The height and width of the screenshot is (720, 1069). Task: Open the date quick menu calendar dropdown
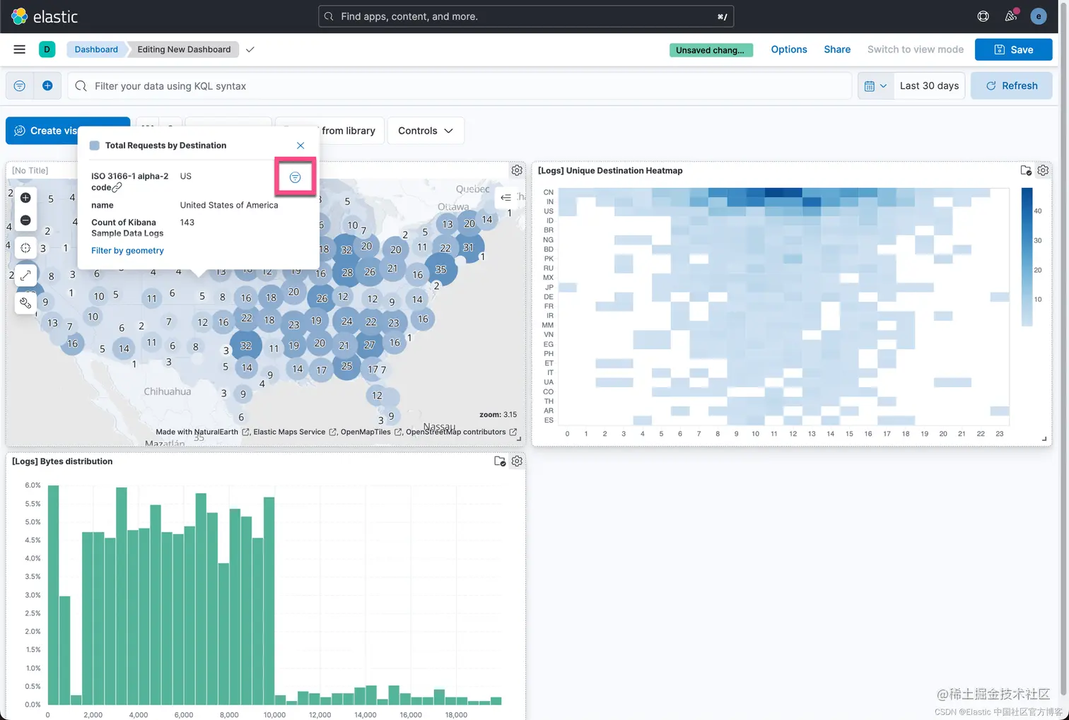pos(875,85)
